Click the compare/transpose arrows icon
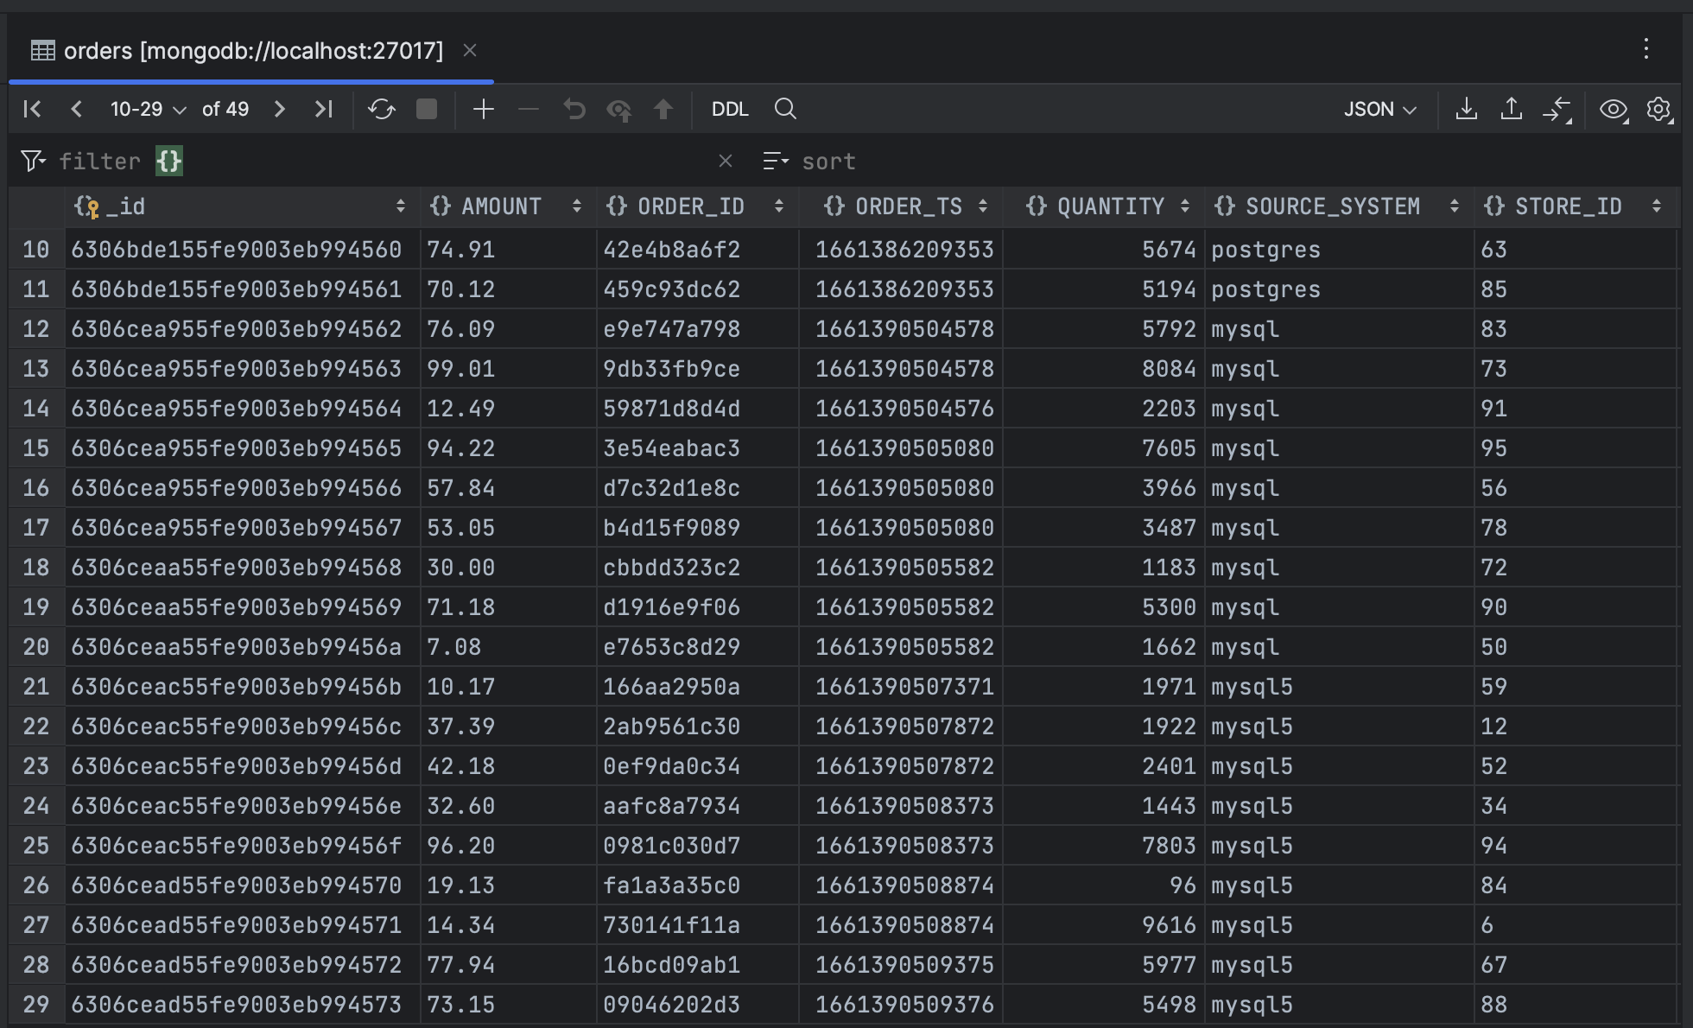Viewport: 1693px width, 1028px height. (1557, 110)
